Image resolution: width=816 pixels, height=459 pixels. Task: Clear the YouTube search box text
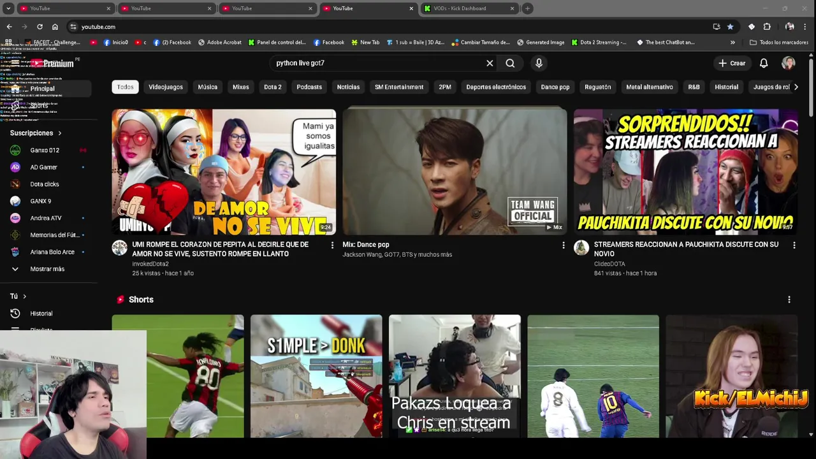coord(490,63)
